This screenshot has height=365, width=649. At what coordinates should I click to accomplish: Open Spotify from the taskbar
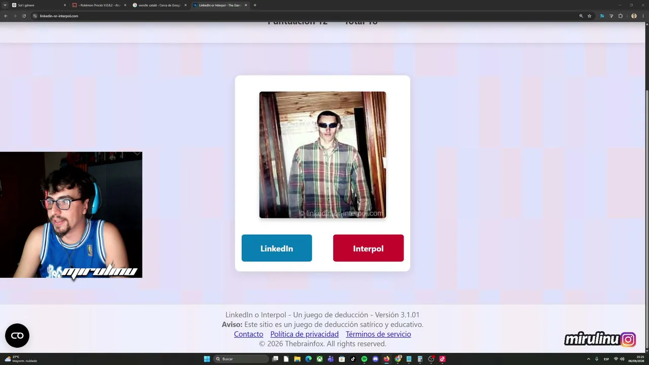click(364, 359)
